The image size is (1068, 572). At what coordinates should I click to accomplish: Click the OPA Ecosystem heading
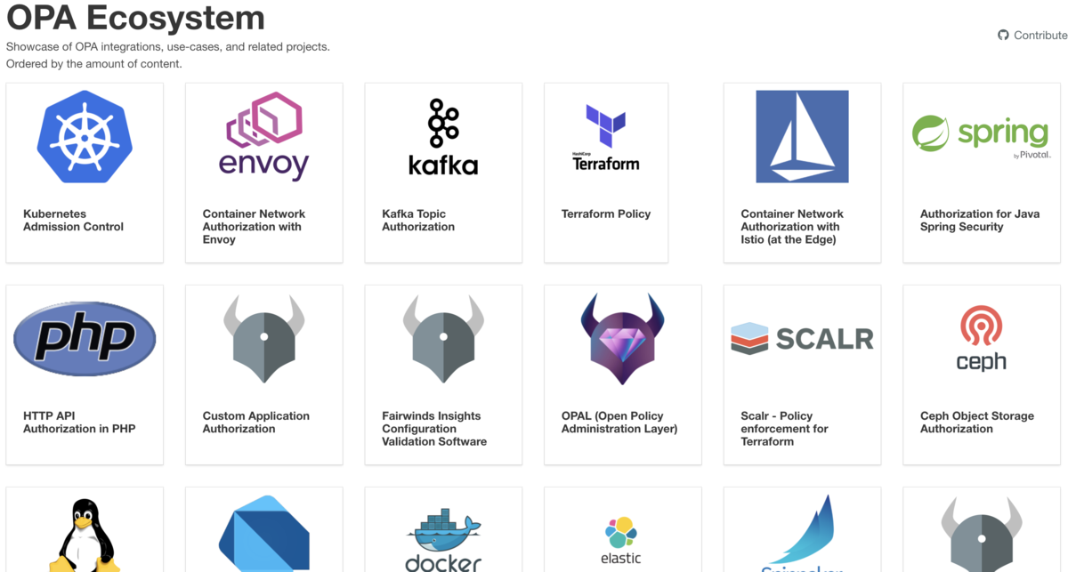pyautogui.click(x=135, y=17)
